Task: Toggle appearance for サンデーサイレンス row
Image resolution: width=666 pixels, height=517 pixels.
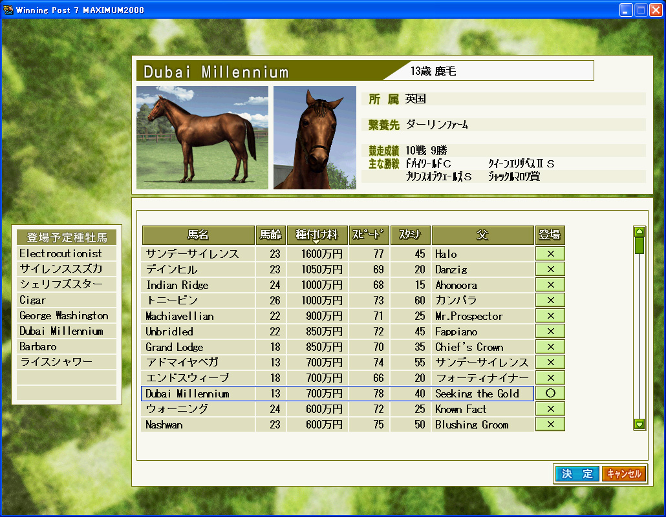Action: pyautogui.click(x=550, y=254)
